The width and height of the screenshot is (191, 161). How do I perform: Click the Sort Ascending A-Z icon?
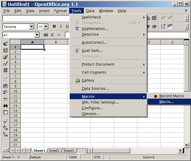(5, 128)
